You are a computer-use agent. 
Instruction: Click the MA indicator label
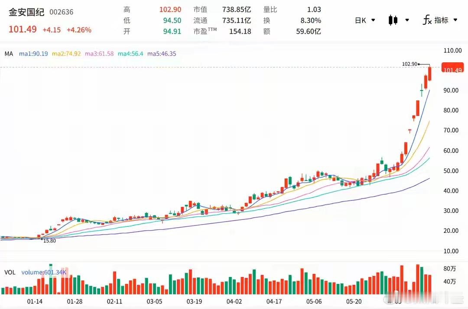point(9,54)
